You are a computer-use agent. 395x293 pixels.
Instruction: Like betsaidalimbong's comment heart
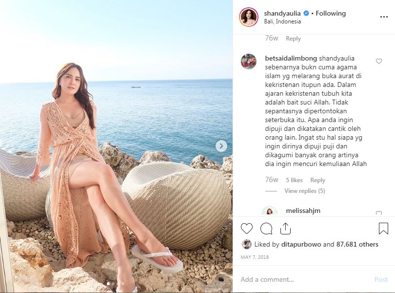pyautogui.click(x=379, y=62)
